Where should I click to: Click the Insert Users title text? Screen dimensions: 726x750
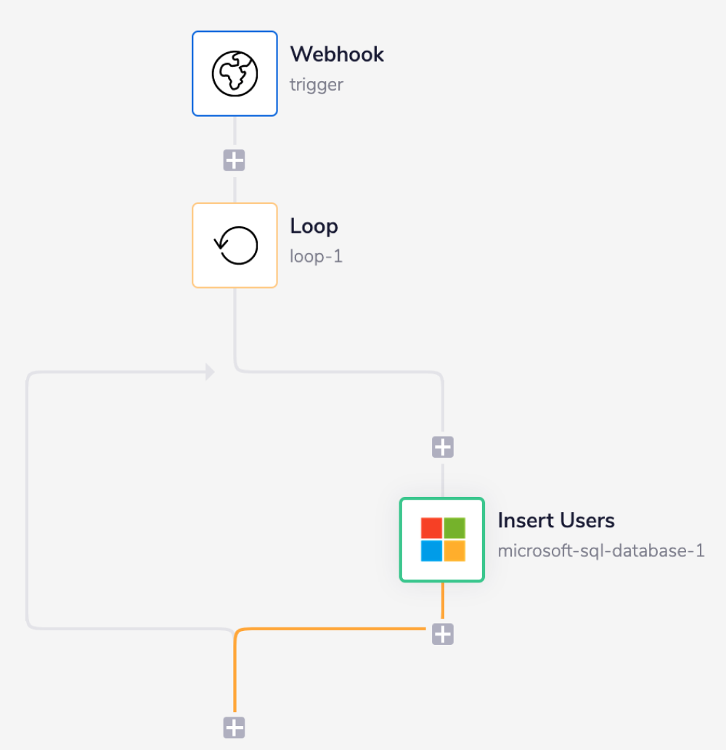point(556,520)
